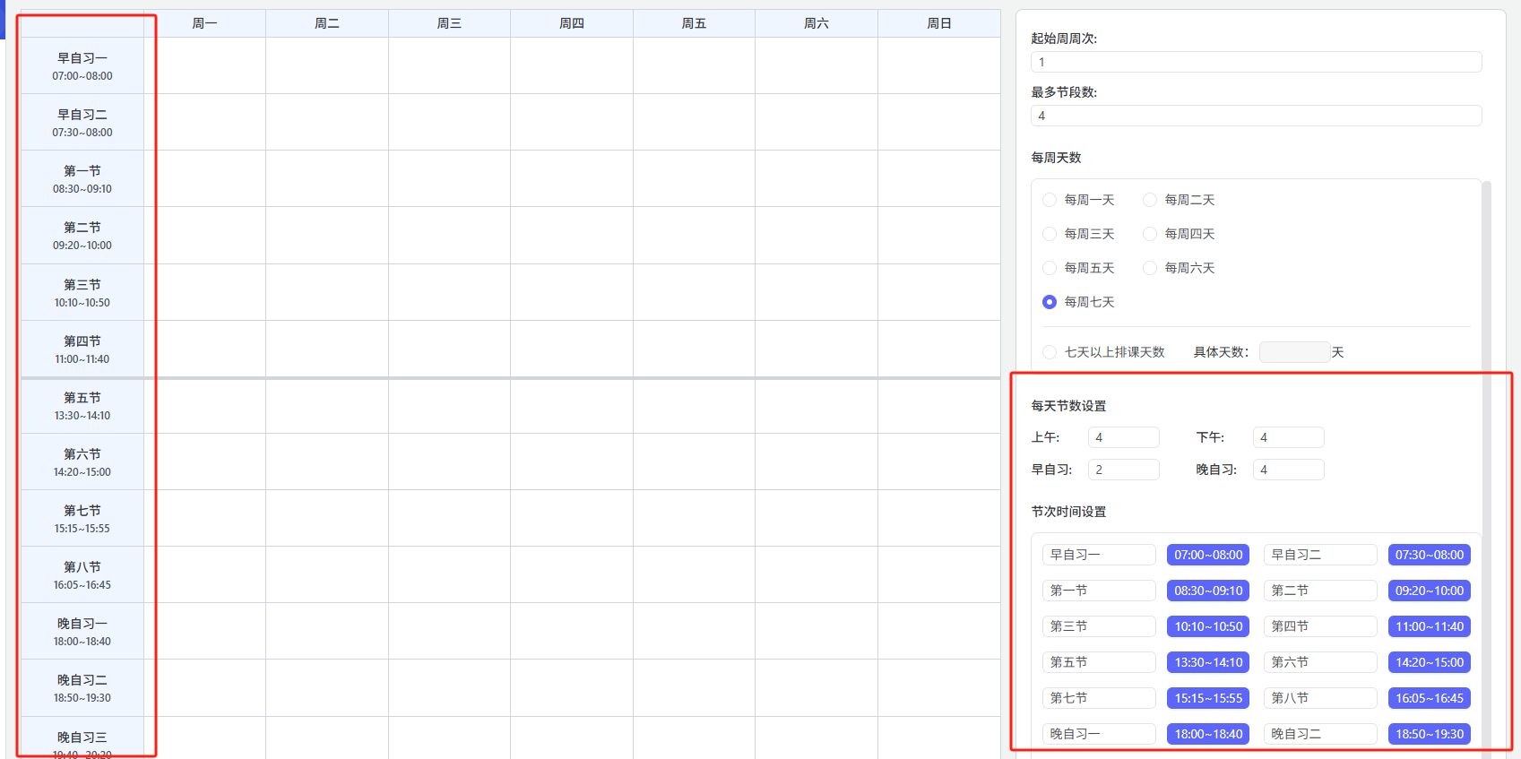The height and width of the screenshot is (759, 1521).
Task: Focus the 晚自习一 name field in settings
Action: coord(1099,734)
